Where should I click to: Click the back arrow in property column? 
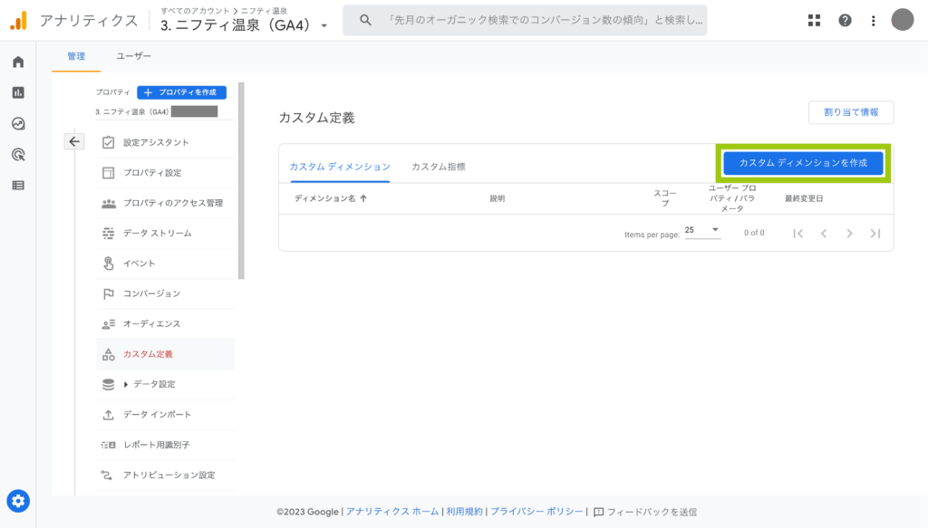click(74, 141)
